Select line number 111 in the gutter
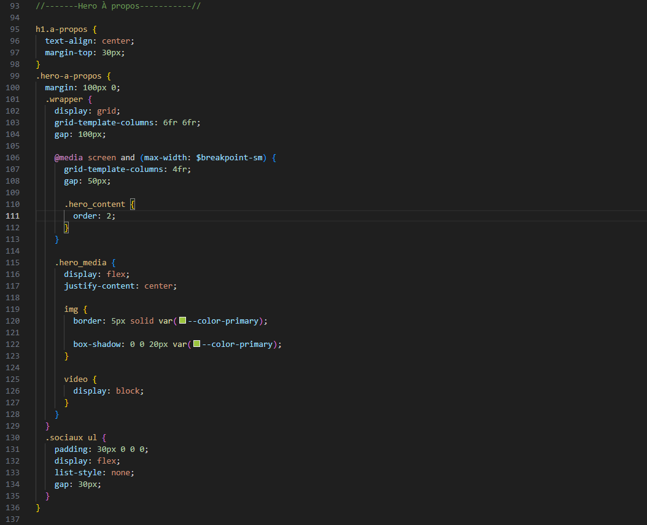The height and width of the screenshot is (525, 647). pos(13,216)
